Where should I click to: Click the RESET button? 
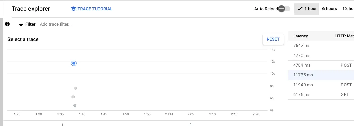tap(273, 39)
